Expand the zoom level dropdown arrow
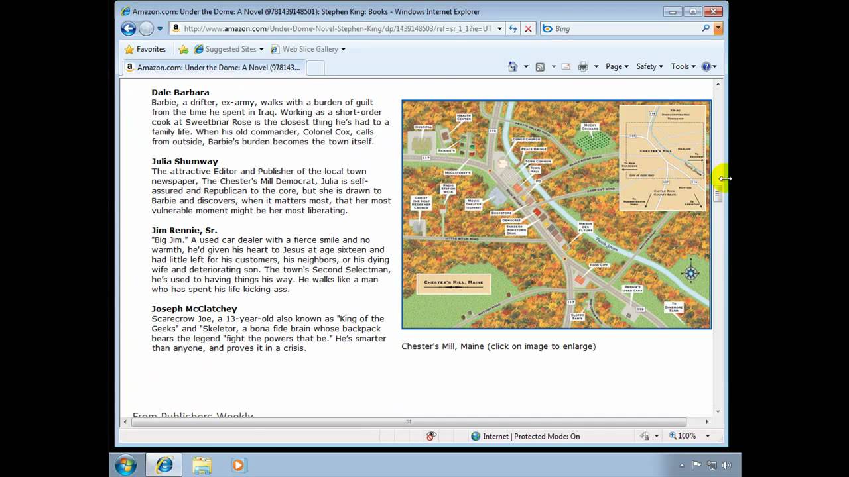This screenshot has width=849, height=477. [708, 436]
